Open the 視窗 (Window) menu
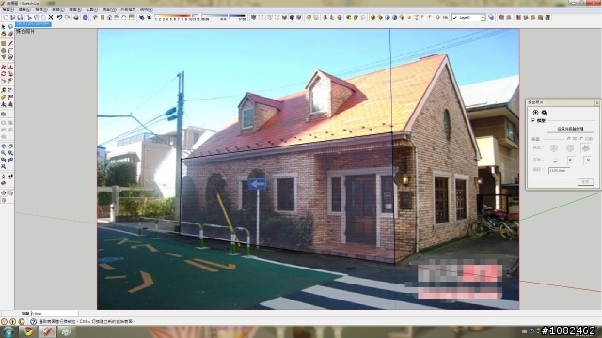Image resolution: width=602 pixels, height=338 pixels. [x=109, y=9]
